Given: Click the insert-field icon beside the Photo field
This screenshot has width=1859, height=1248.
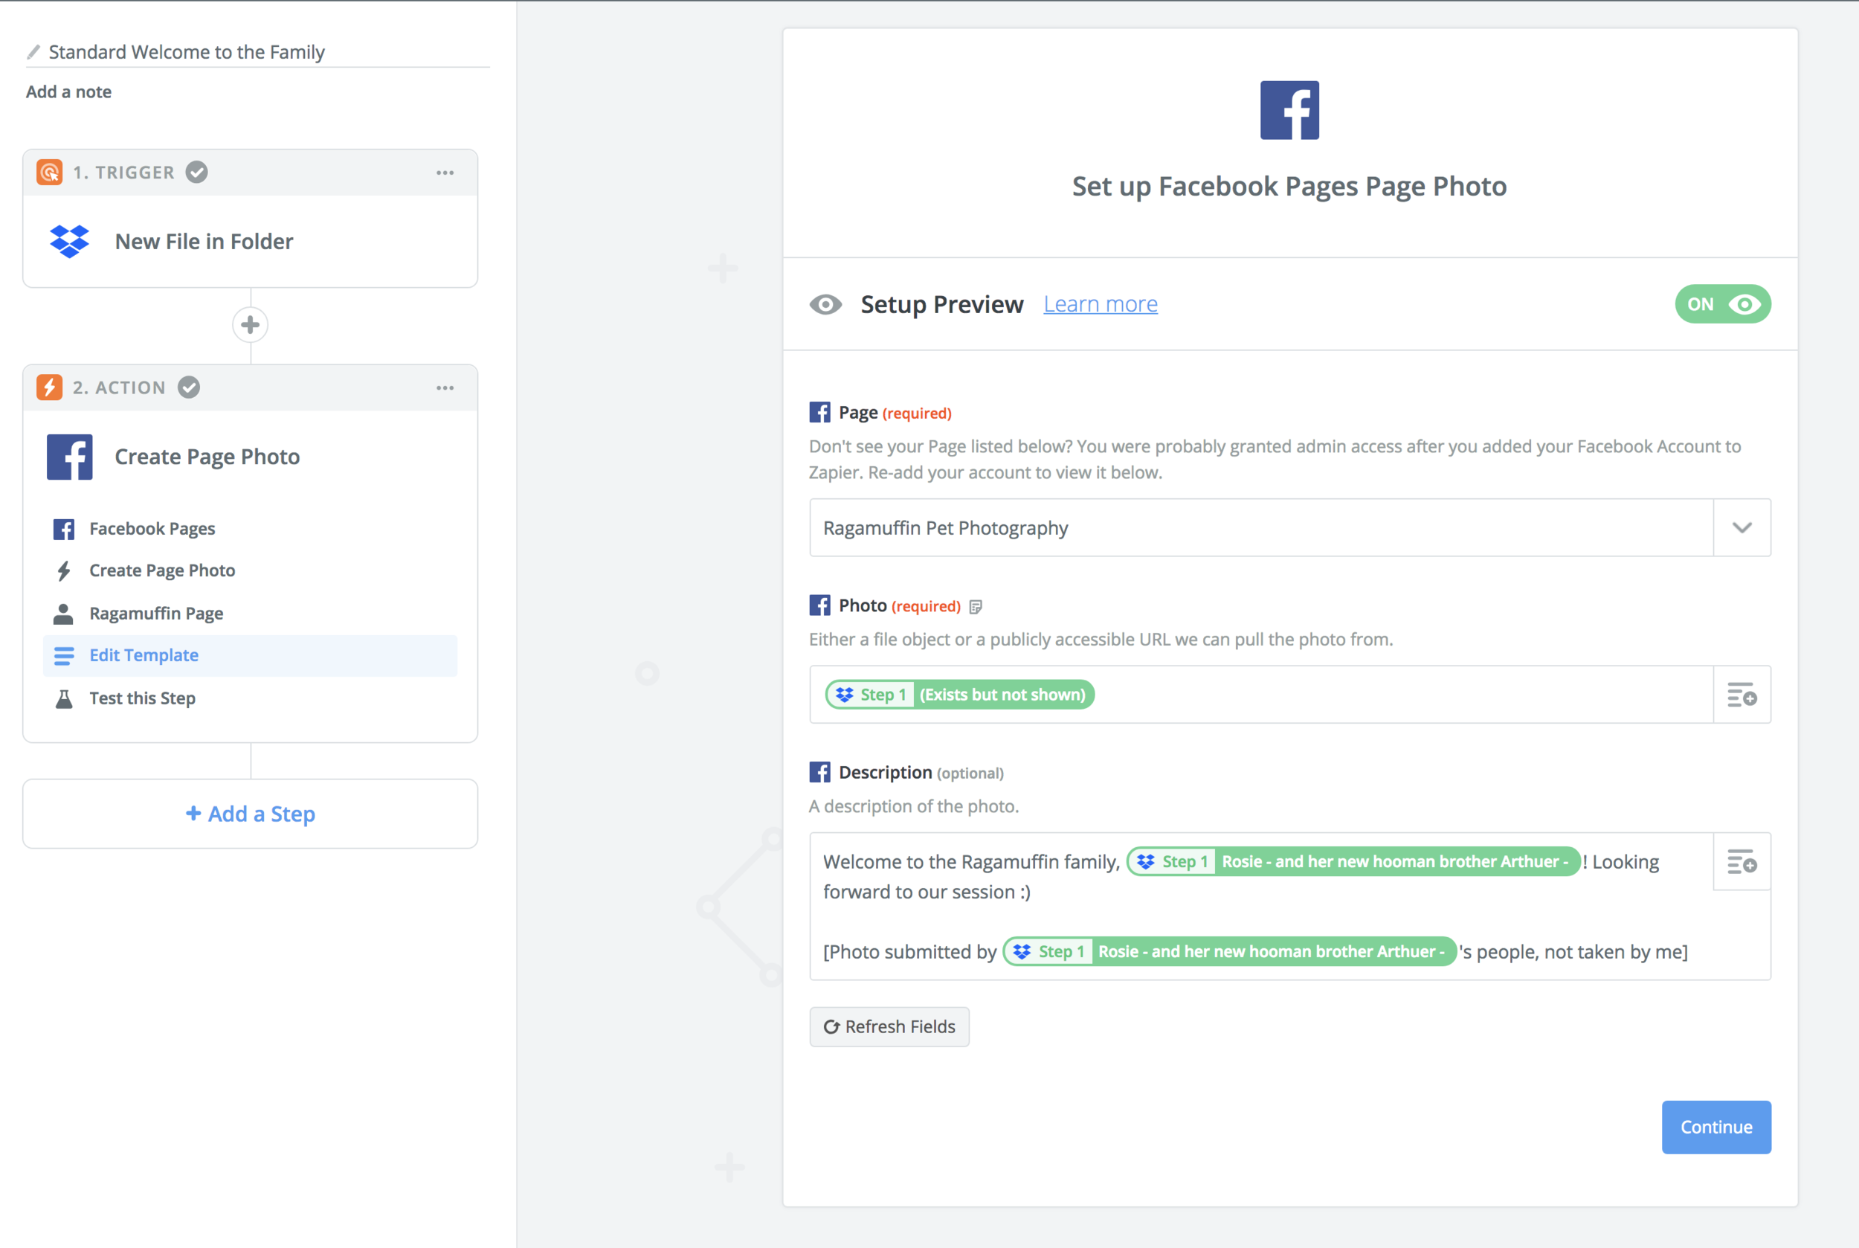Looking at the screenshot, I should (x=1742, y=695).
